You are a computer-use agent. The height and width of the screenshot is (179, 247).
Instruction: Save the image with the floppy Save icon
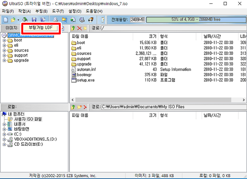pos(34,20)
